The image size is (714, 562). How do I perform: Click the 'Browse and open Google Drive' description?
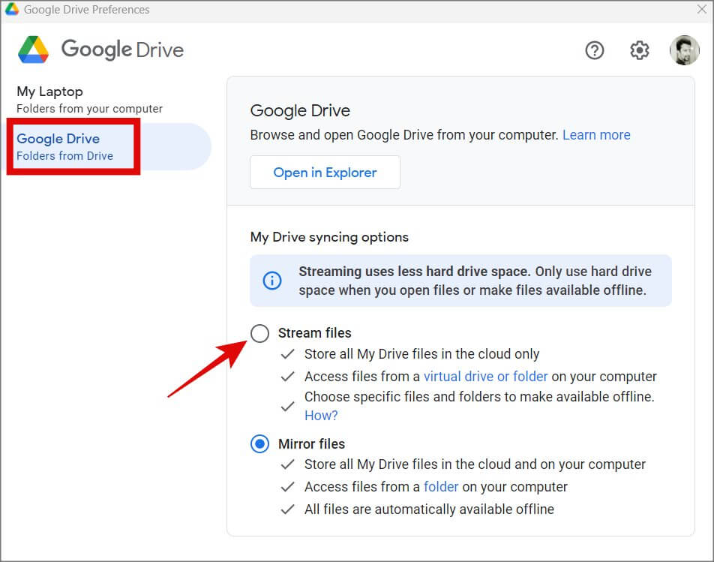[404, 135]
